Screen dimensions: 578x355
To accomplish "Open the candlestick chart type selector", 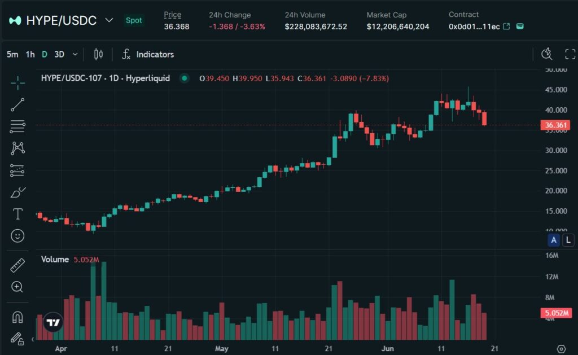I will click(x=98, y=55).
